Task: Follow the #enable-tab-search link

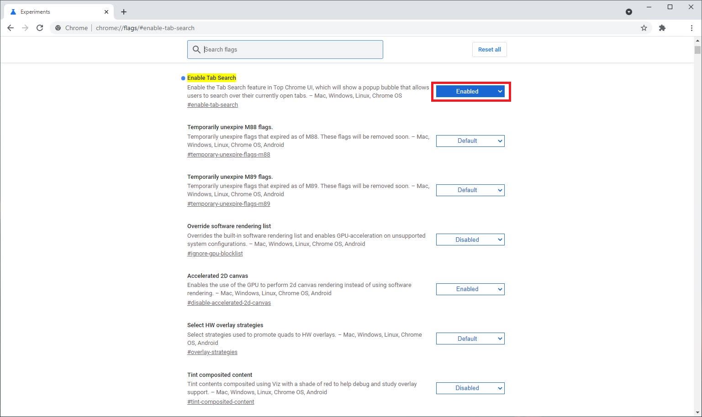Action: pyautogui.click(x=212, y=105)
